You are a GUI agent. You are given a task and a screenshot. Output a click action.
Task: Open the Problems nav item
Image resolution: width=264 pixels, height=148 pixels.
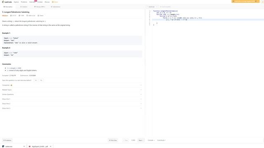(24, 2)
